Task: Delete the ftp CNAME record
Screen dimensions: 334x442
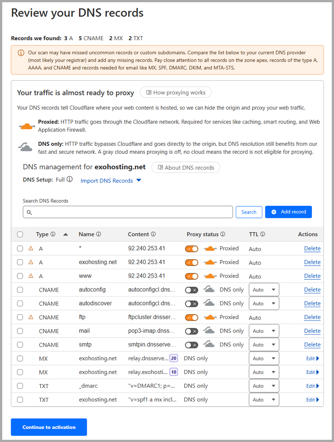Action: (x=312, y=317)
